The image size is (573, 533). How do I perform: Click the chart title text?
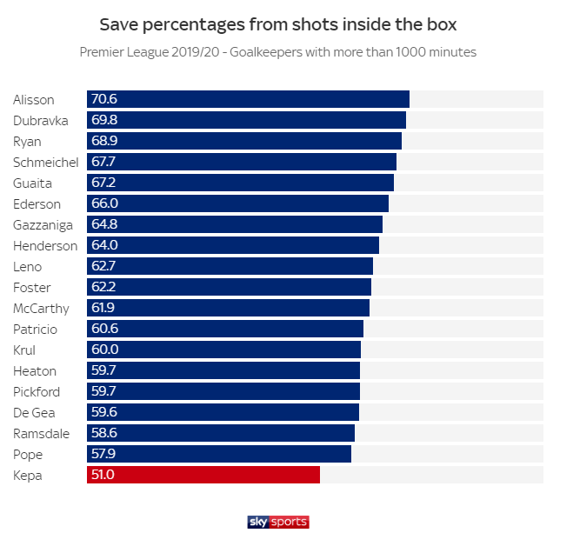277,23
